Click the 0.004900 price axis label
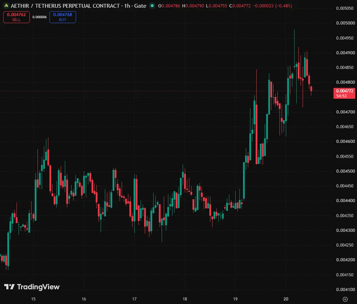The height and width of the screenshot is (304, 357). pyautogui.click(x=345, y=53)
